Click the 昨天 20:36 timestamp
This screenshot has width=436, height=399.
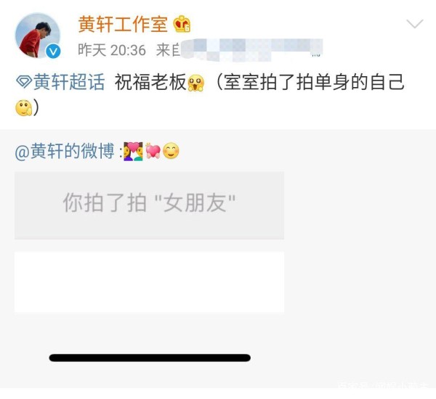coord(112,50)
